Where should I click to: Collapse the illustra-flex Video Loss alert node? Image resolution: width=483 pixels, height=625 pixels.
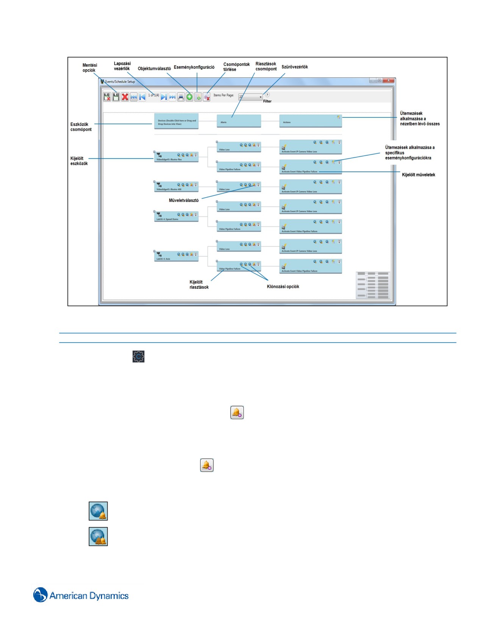(217, 142)
